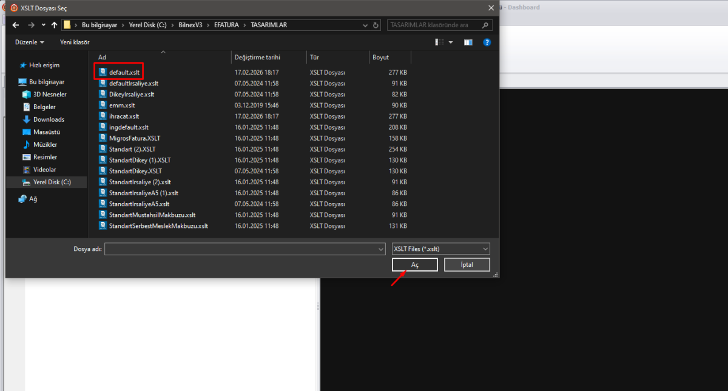Image resolution: width=728 pixels, height=391 pixels.
Task: Open XSLT Files file type dropdown
Action: [441, 249]
